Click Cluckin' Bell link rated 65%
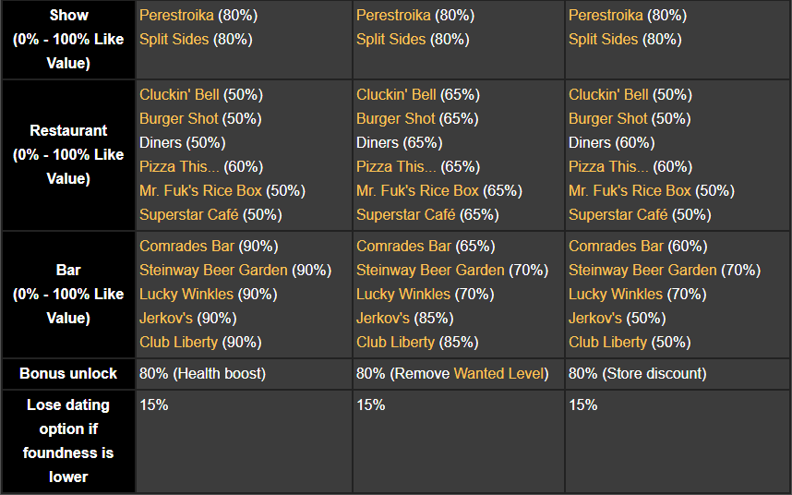792x495 pixels. pos(396,95)
